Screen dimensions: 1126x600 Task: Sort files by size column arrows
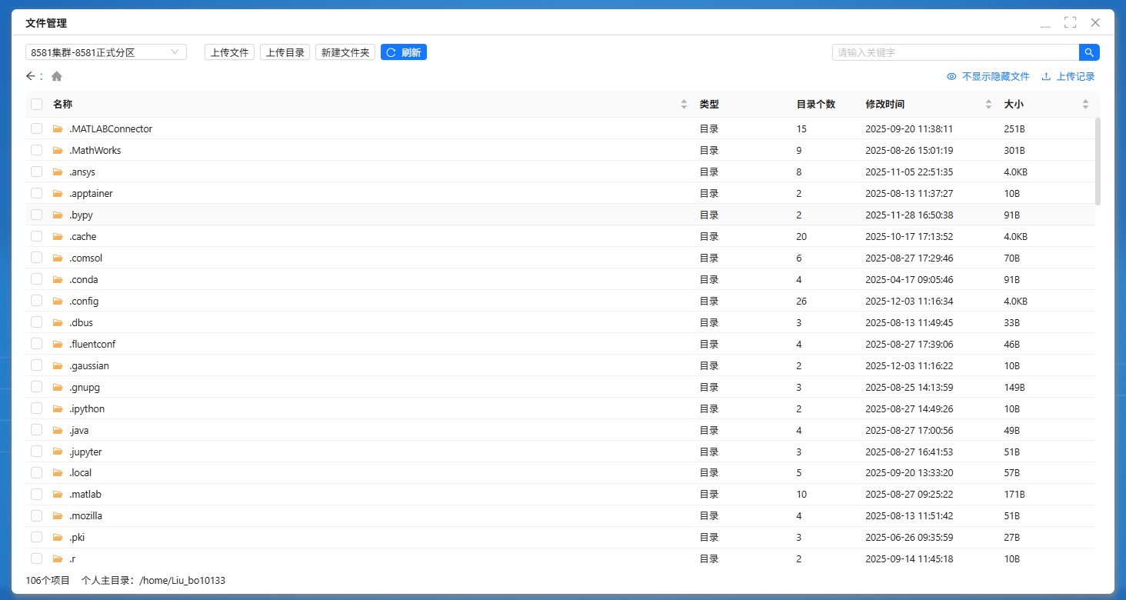1085,105
